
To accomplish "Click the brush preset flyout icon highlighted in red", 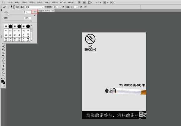I will tap(35, 12).
